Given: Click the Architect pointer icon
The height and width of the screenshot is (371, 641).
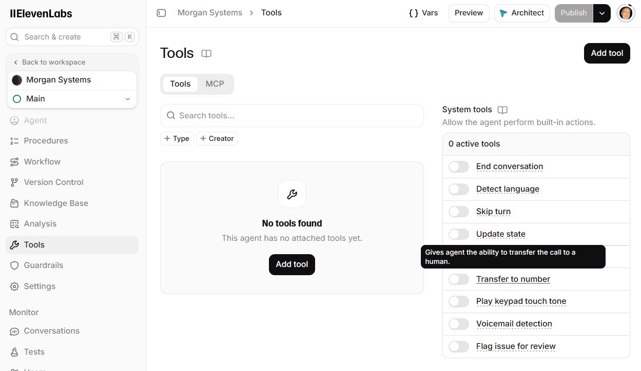Looking at the screenshot, I should [x=503, y=13].
